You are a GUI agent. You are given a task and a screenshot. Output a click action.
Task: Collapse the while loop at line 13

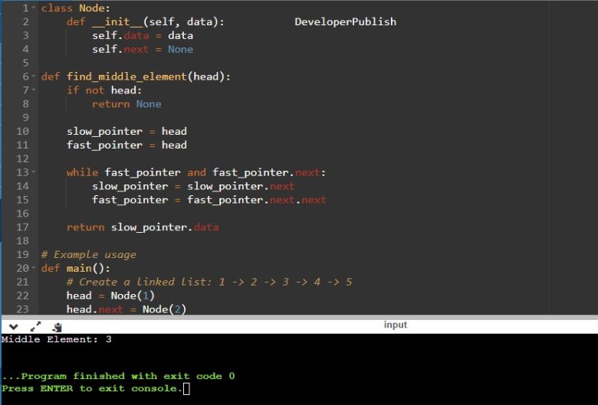[34, 173]
